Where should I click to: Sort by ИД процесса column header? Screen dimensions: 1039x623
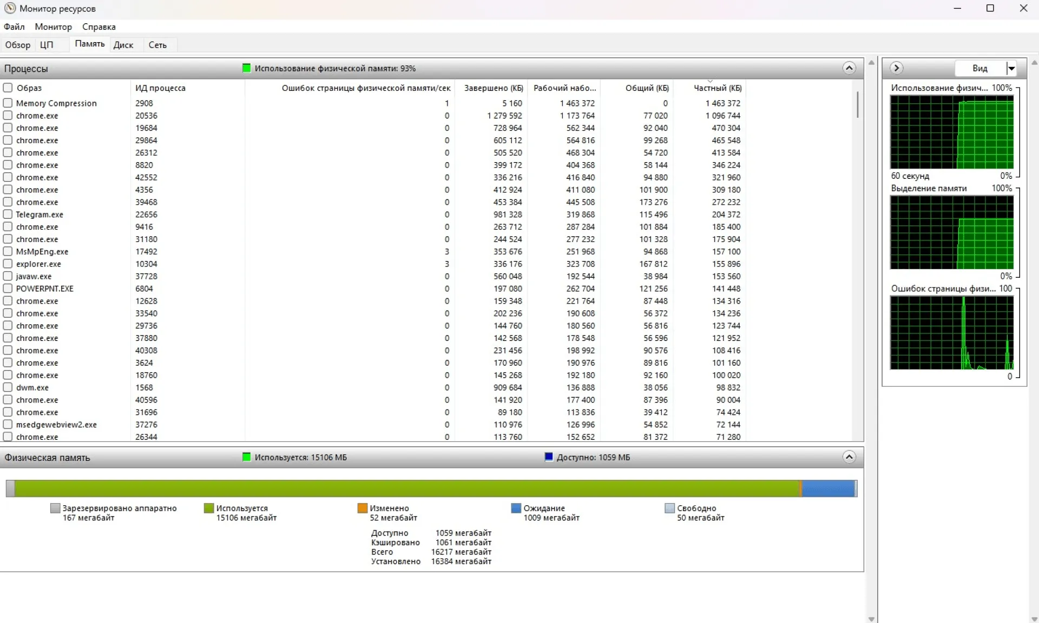pyautogui.click(x=160, y=88)
